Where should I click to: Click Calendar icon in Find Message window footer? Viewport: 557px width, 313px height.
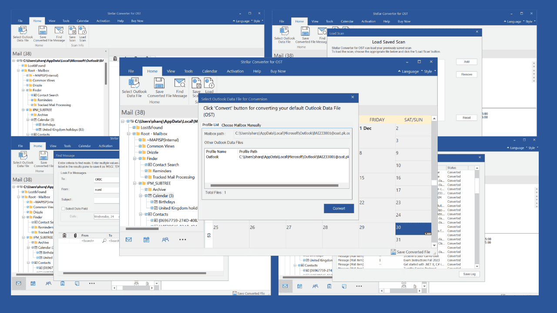(x=33, y=283)
